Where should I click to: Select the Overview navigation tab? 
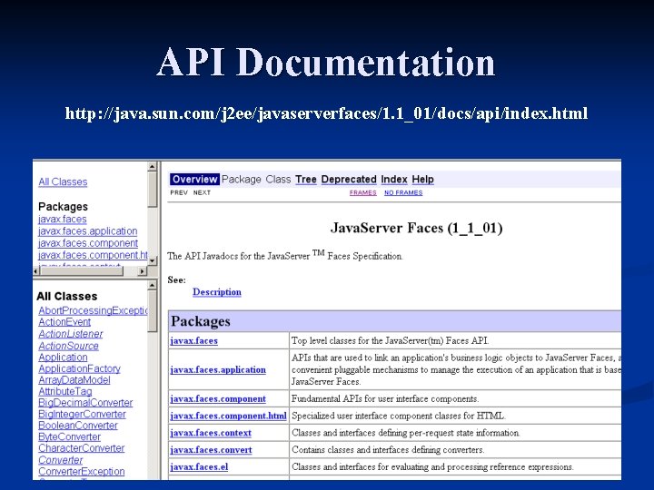tap(194, 179)
